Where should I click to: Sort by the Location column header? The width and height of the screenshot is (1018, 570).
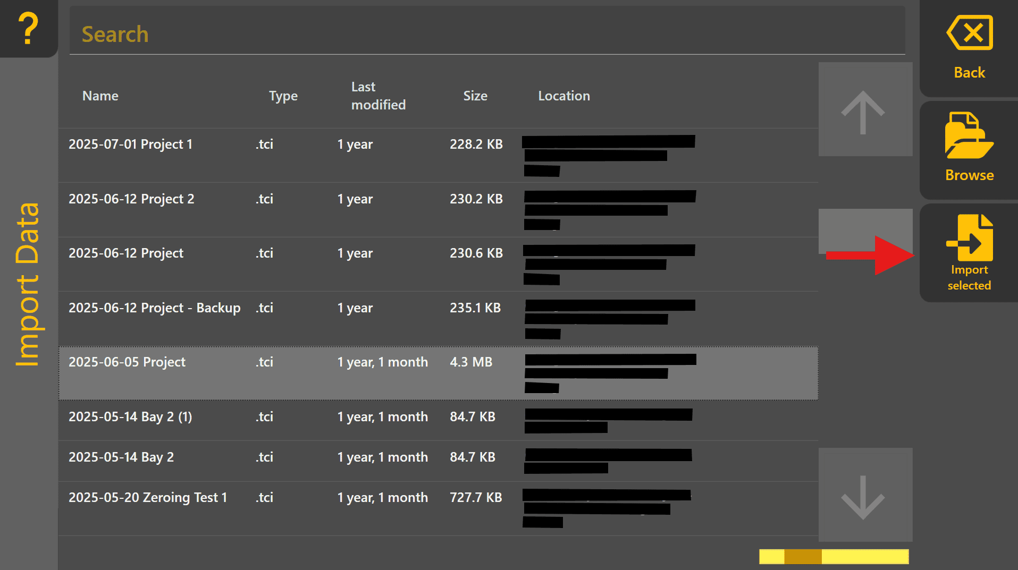point(564,96)
